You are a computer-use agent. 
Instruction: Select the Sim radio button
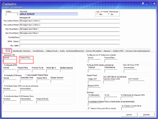109,14
